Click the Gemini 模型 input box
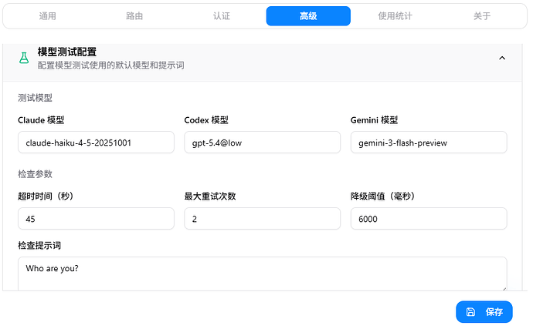Image resolution: width=533 pixels, height=329 pixels. [x=429, y=143]
